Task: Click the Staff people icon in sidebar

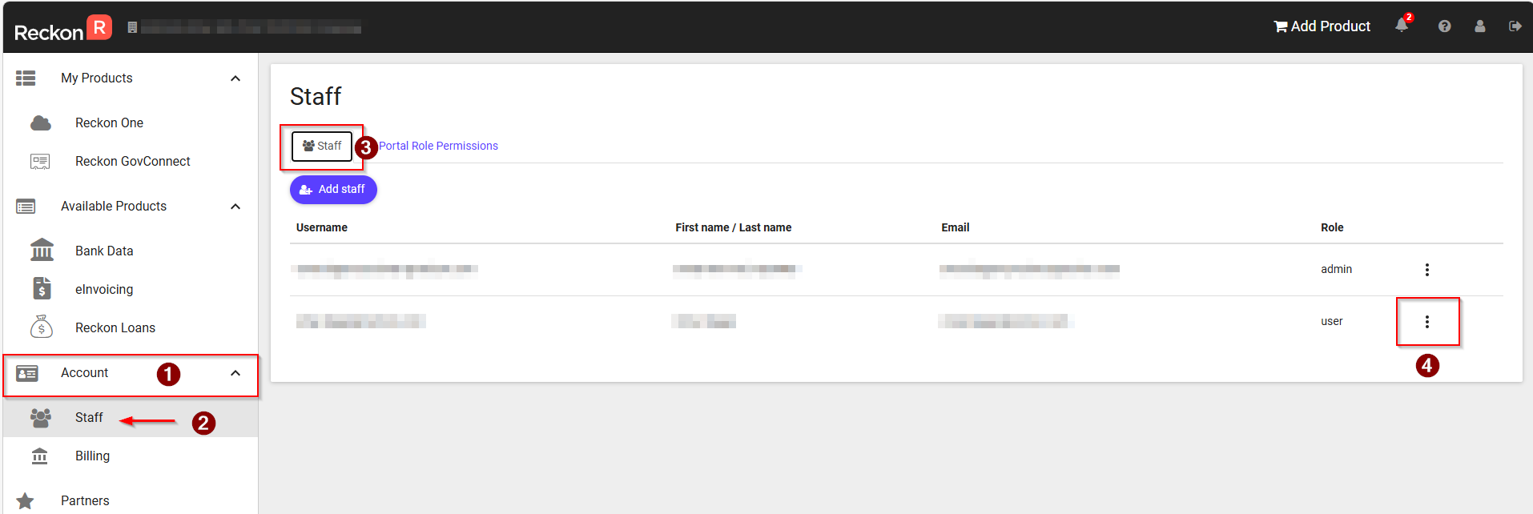Action: (41, 417)
